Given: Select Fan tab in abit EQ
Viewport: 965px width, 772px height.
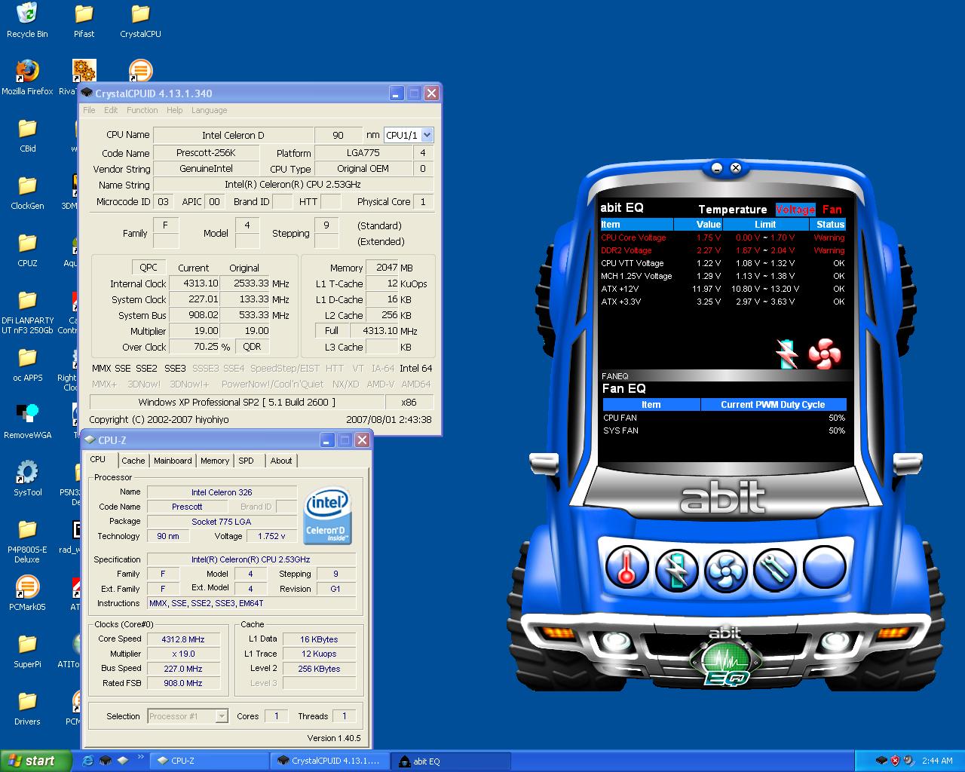Looking at the screenshot, I should pyautogui.click(x=832, y=210).
